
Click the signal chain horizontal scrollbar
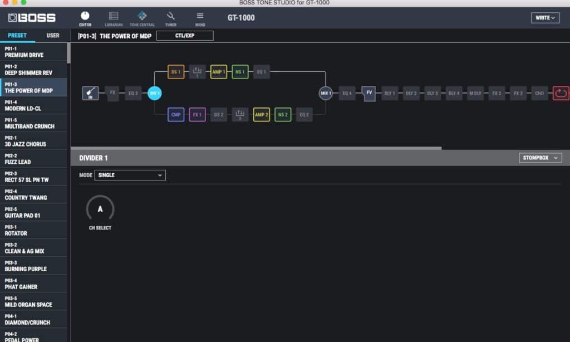point(256,148)
